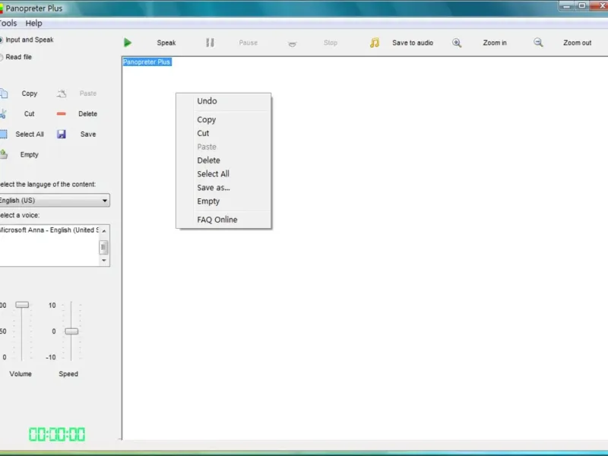Viewport: 608px width, 456px height.
Task: Click the Copy icon in left panel
Action: pyautogui.click(x=3, y=93)
